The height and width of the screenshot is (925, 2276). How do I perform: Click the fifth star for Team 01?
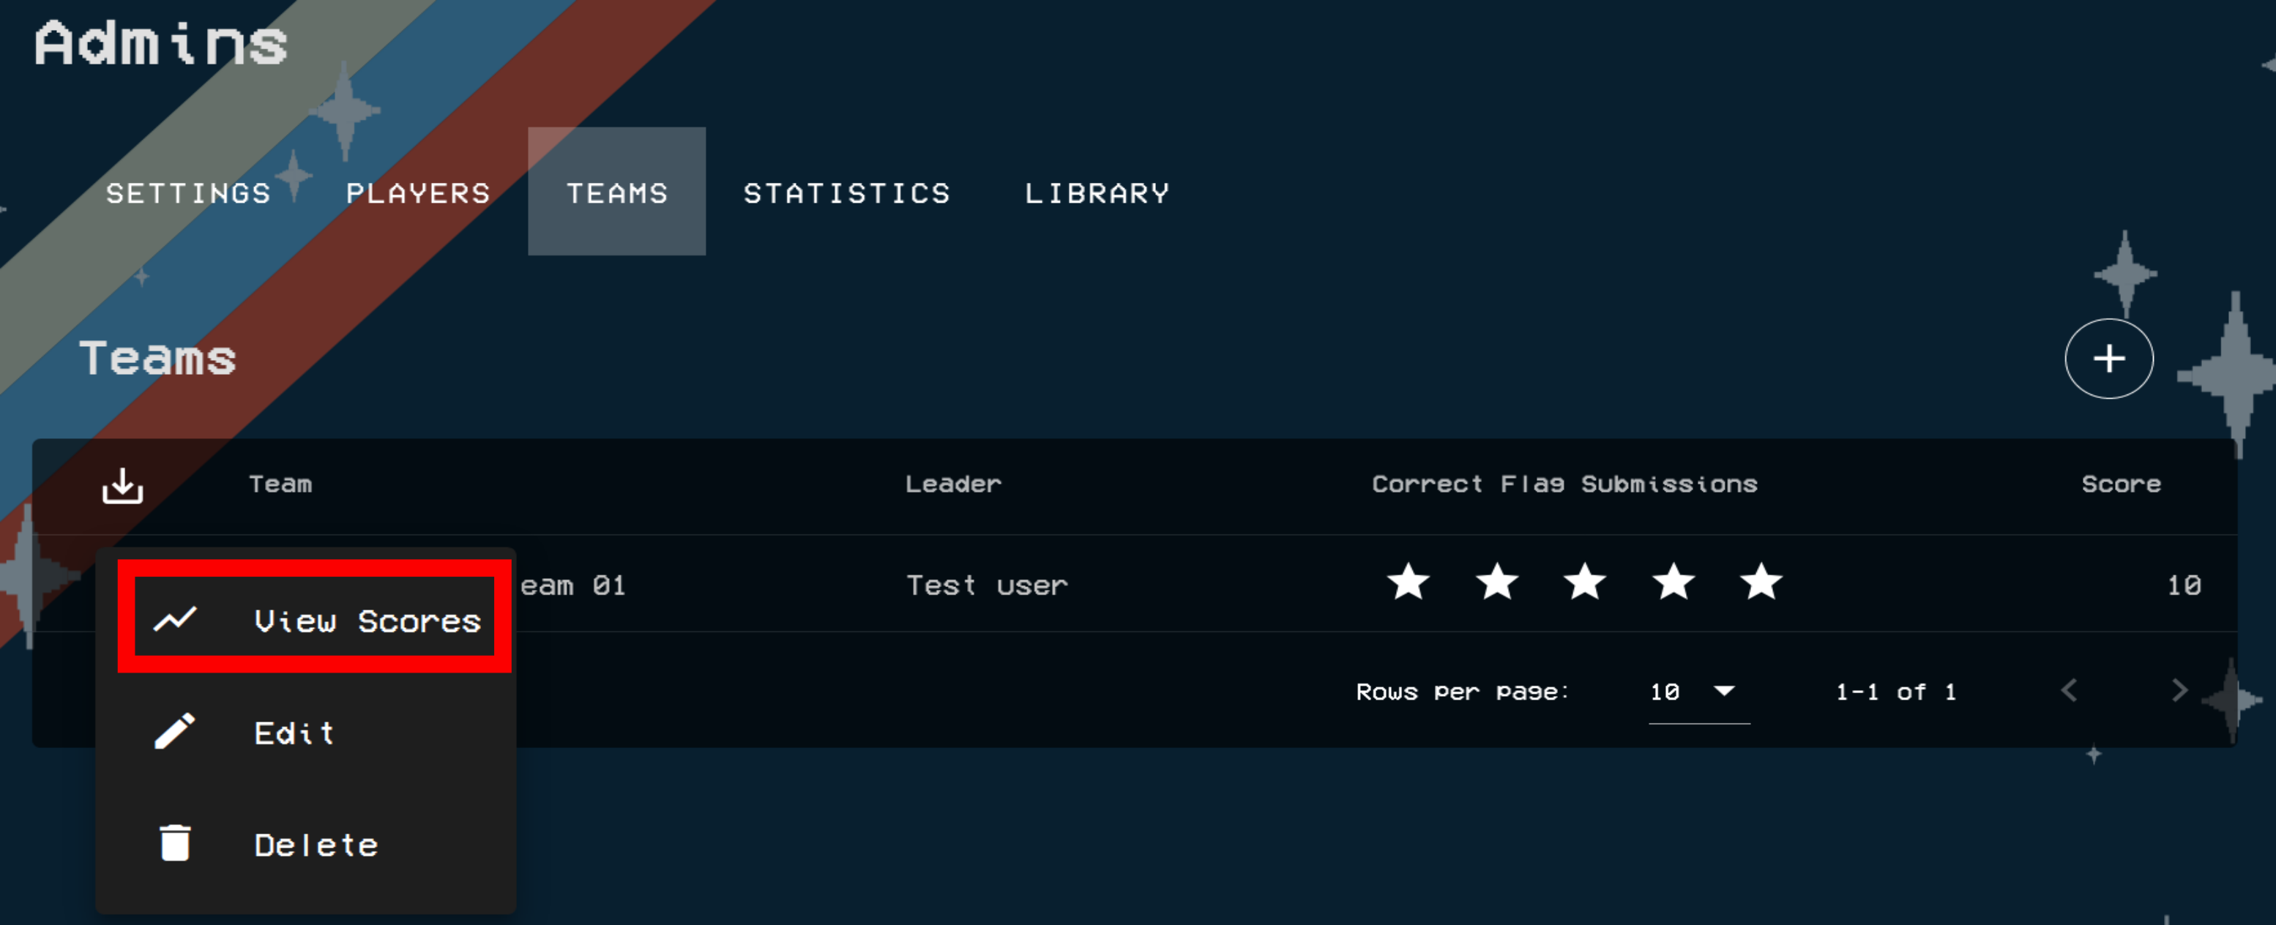pos(1760,583)
